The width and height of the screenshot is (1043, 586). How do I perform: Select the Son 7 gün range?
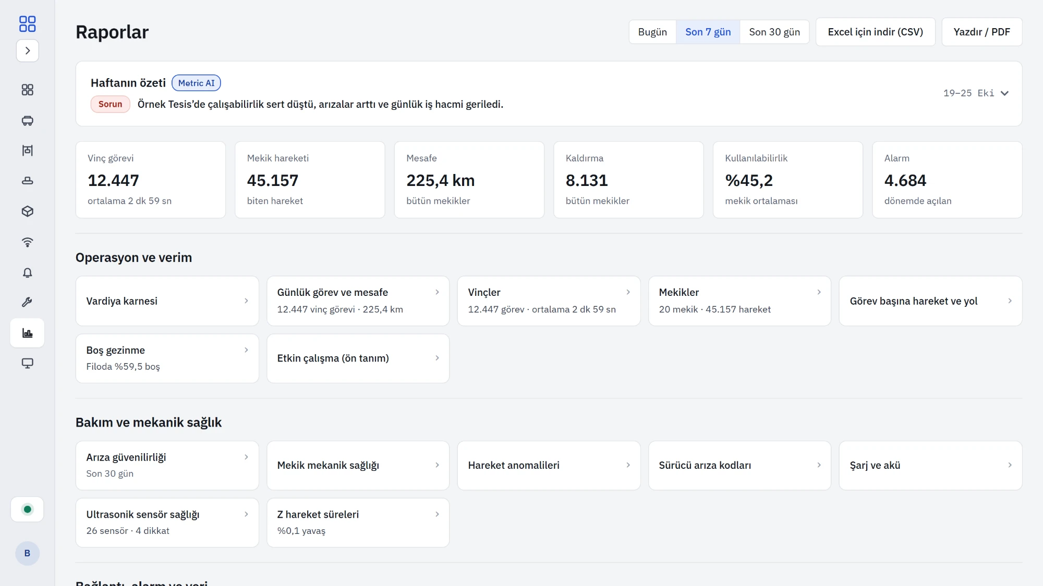[x=708, y=32]
